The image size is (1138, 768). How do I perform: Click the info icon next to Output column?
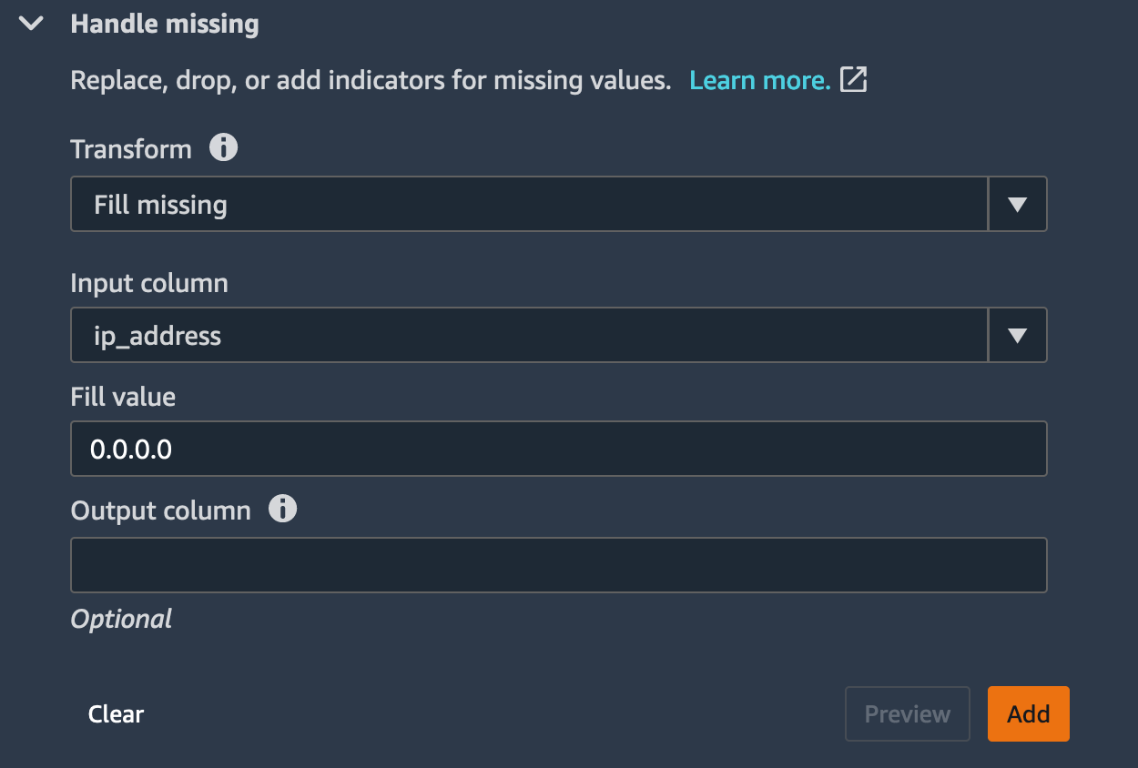[x=282, y=509]
